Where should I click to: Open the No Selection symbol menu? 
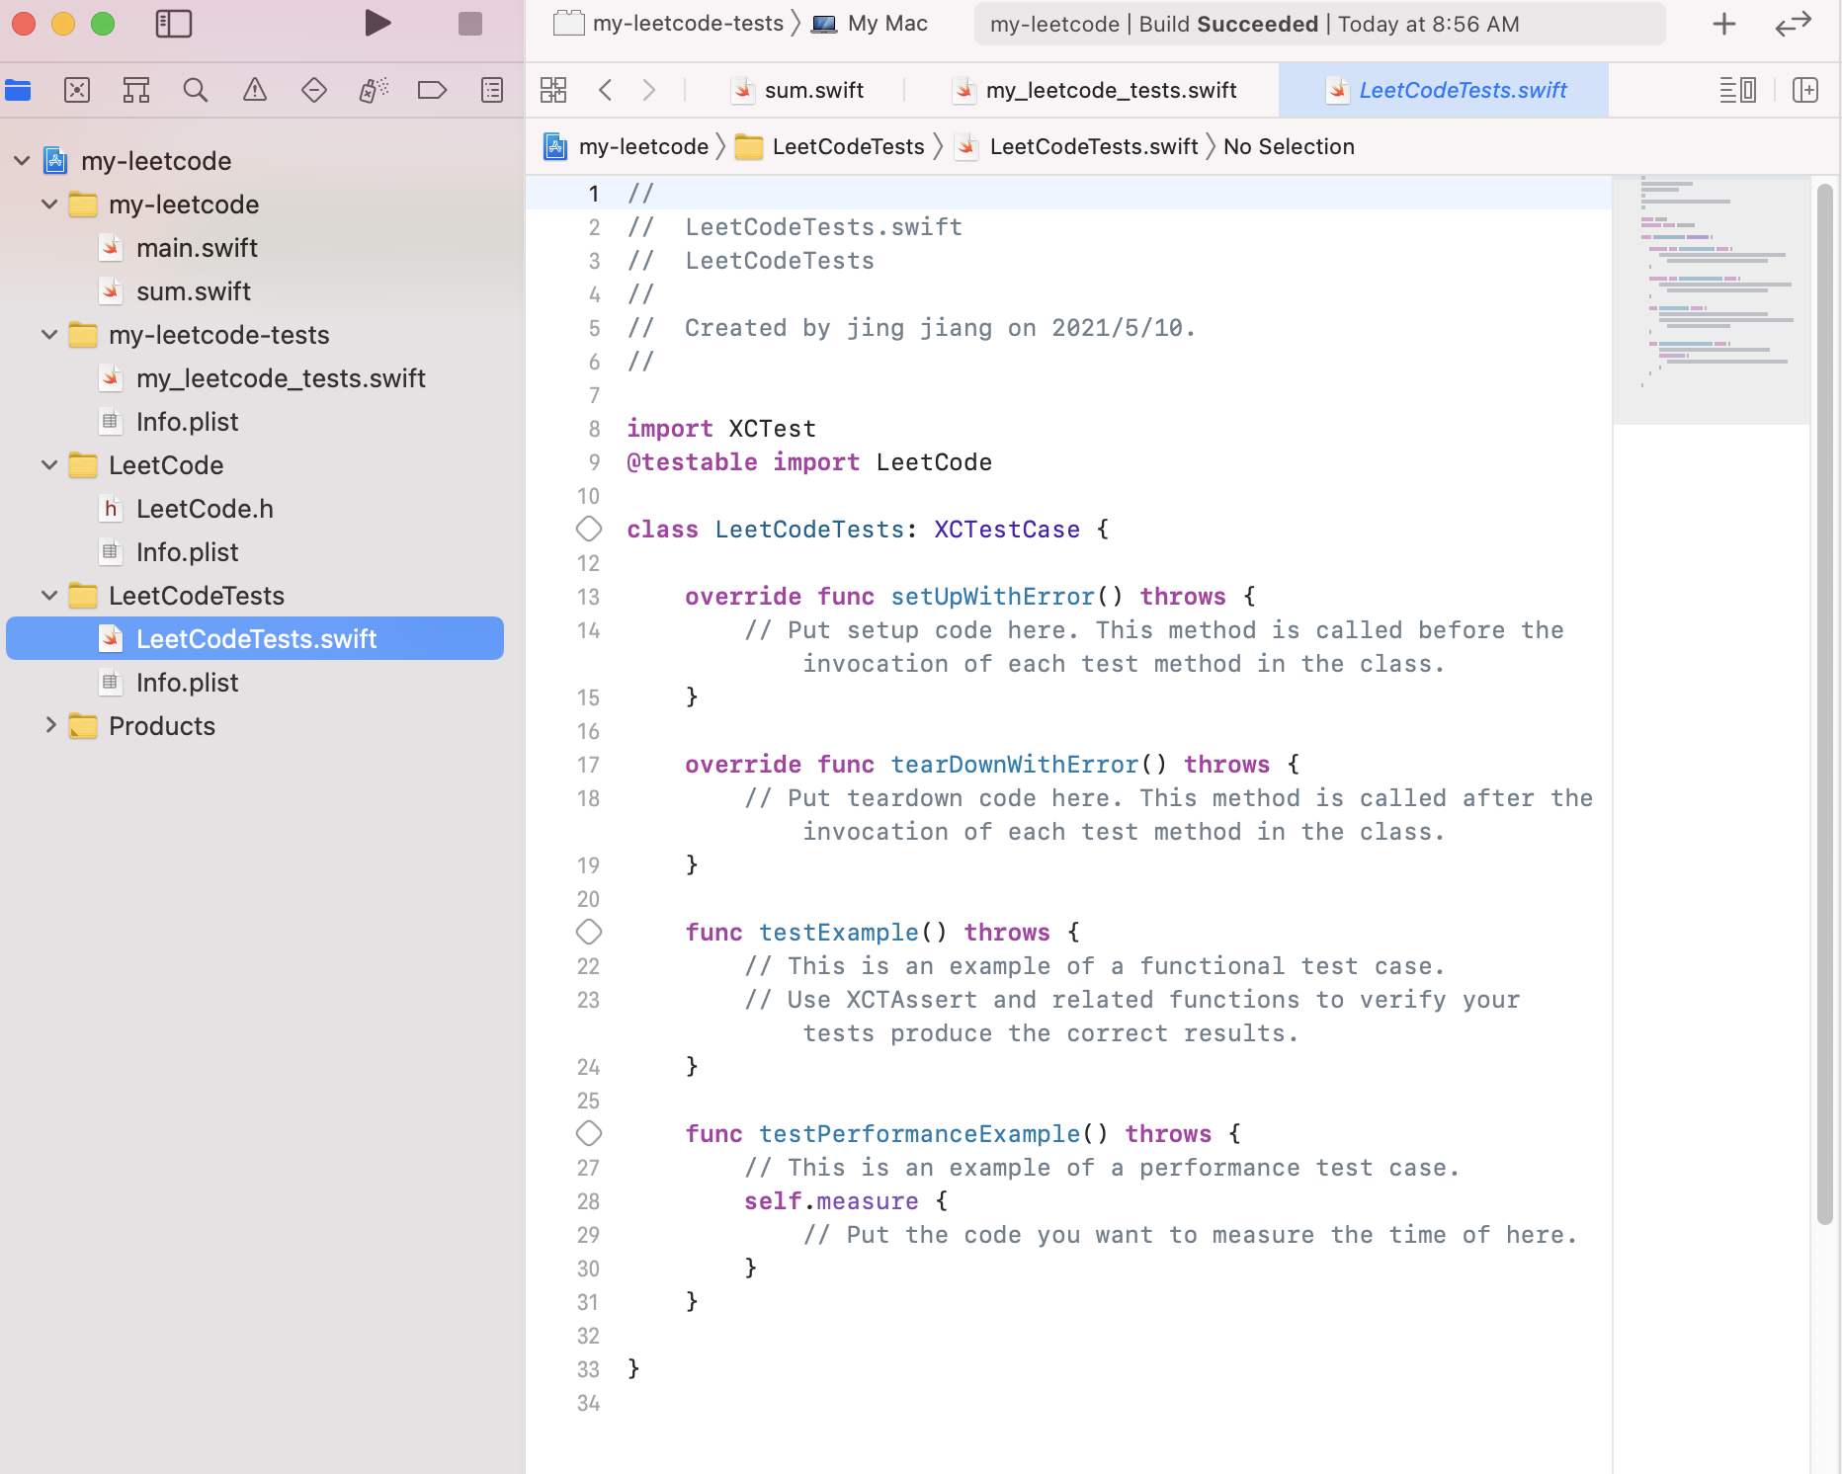(1289, 147)
